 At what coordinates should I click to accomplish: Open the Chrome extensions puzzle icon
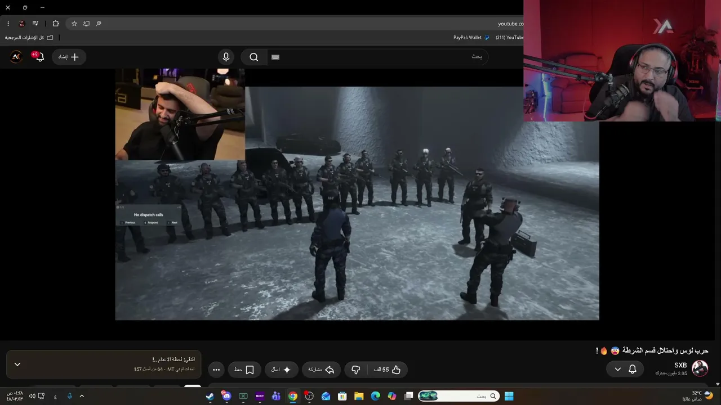coord(56,24)
